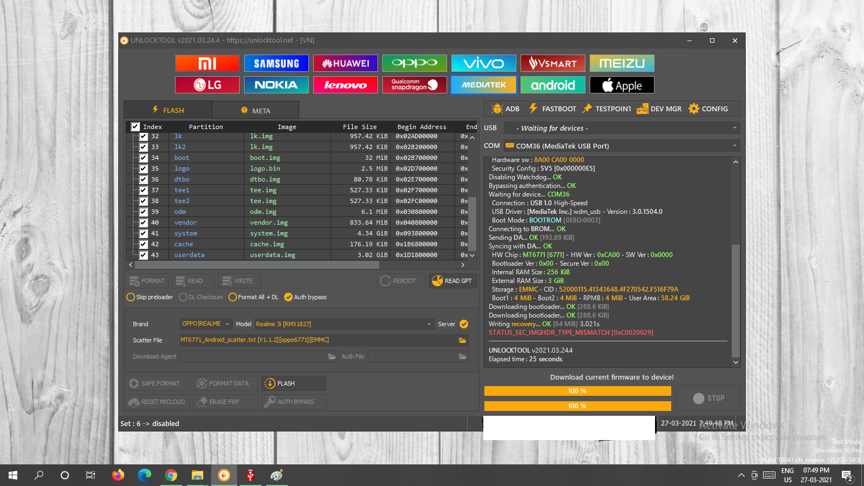Open the ADB tools
864x486 pixels.
pos(505,109)
